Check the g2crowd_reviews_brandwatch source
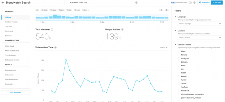This screenshot has height=102, width=225. (x=179, y=94)
